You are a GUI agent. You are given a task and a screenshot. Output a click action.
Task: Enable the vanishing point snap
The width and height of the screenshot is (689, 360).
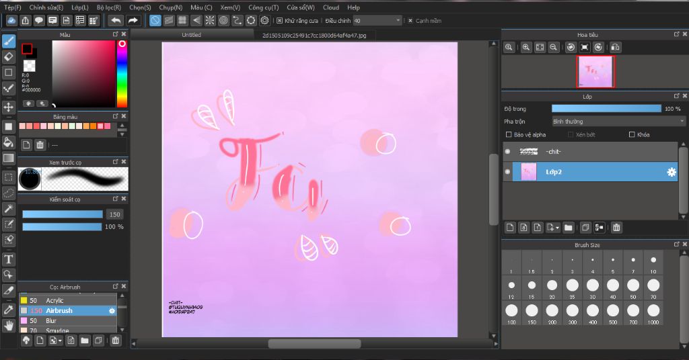coord(196,20)
